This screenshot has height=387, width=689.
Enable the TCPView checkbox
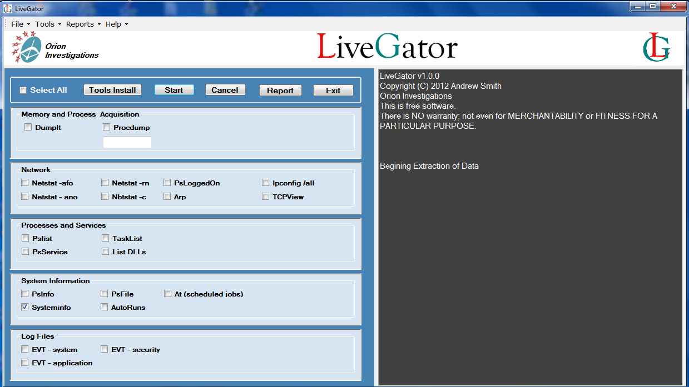click(266, 197)
